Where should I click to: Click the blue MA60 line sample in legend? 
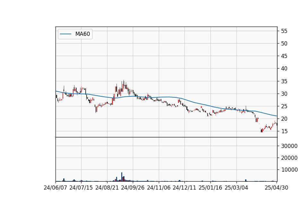[x=65, y=34]
